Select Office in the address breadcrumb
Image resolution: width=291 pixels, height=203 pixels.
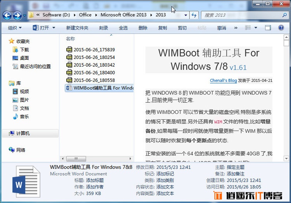click(85, 15)
